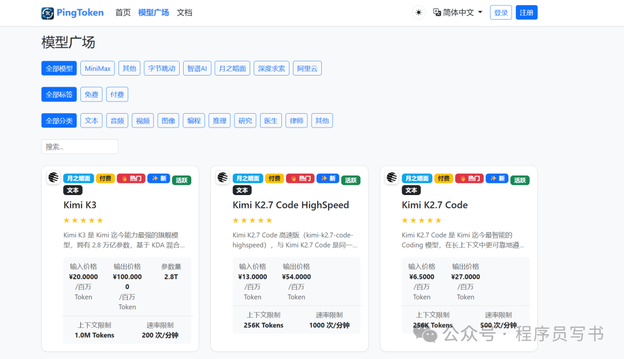Filter category by 图像
Screen dimensions: 624x359
168,121
